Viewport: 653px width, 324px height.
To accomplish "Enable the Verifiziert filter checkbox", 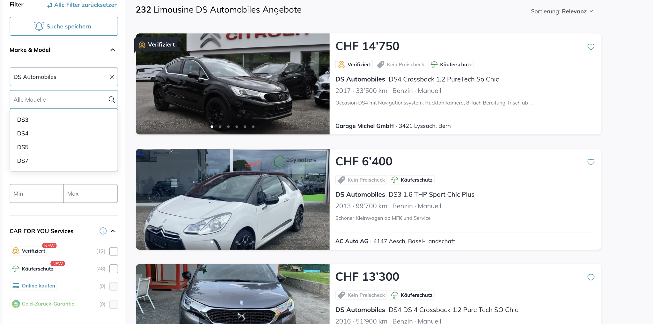I will coord(114,251).
